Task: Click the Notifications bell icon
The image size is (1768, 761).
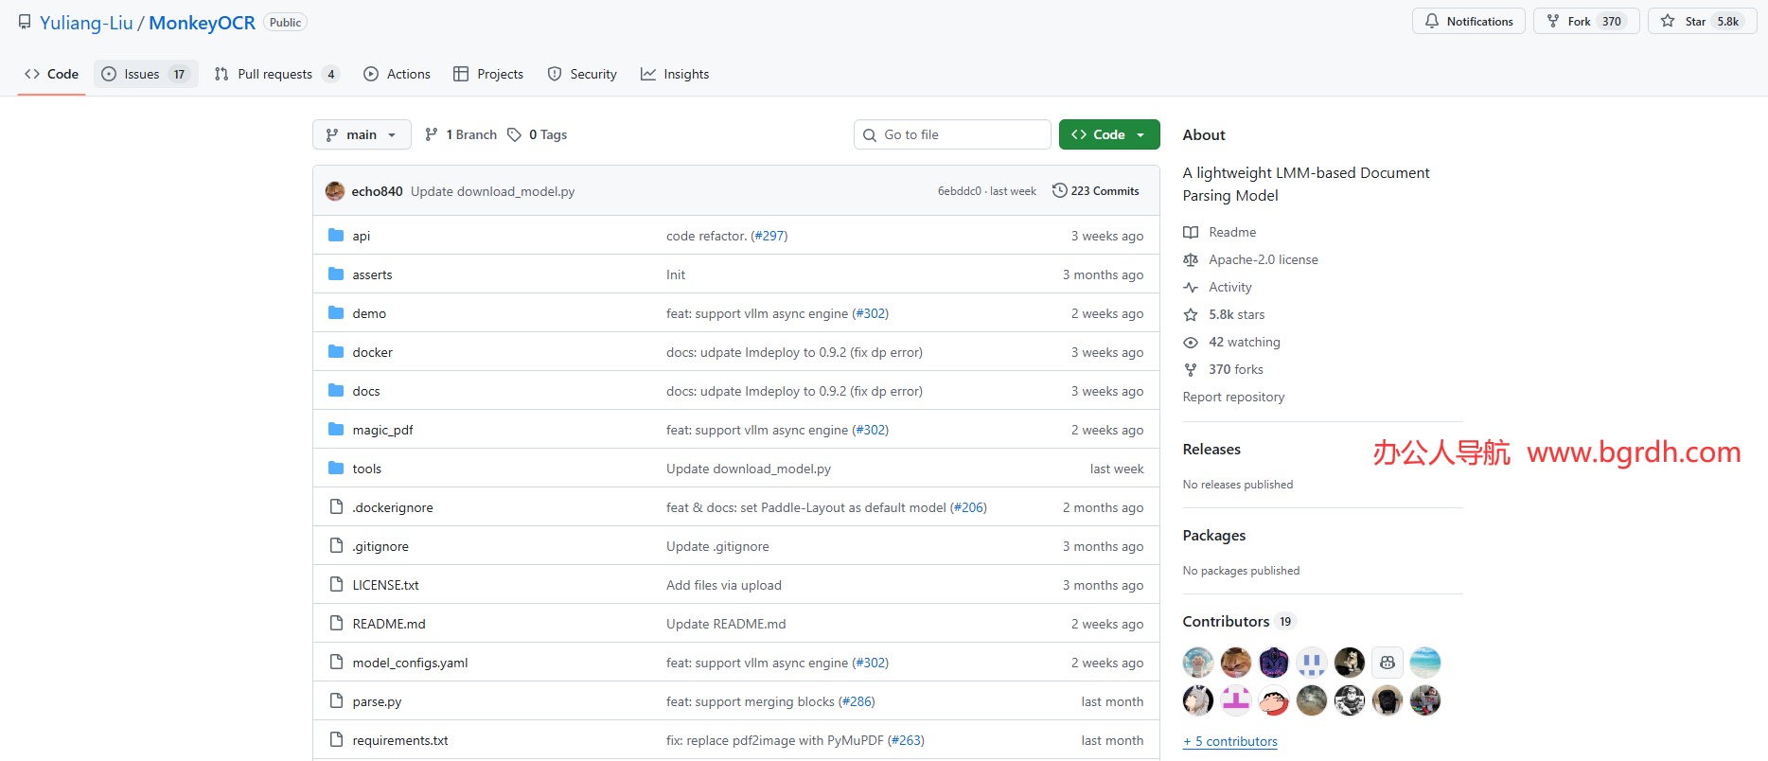Action: click(1432, 22)
